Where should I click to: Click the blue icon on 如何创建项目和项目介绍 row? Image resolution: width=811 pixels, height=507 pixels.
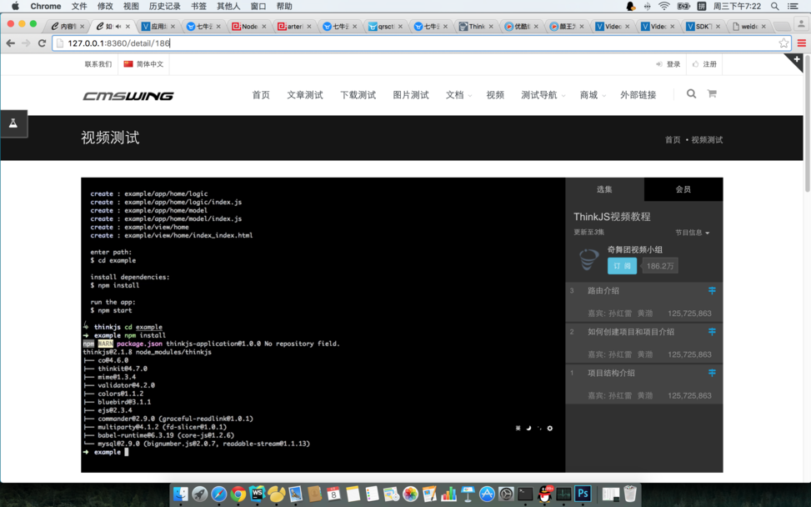712,332
